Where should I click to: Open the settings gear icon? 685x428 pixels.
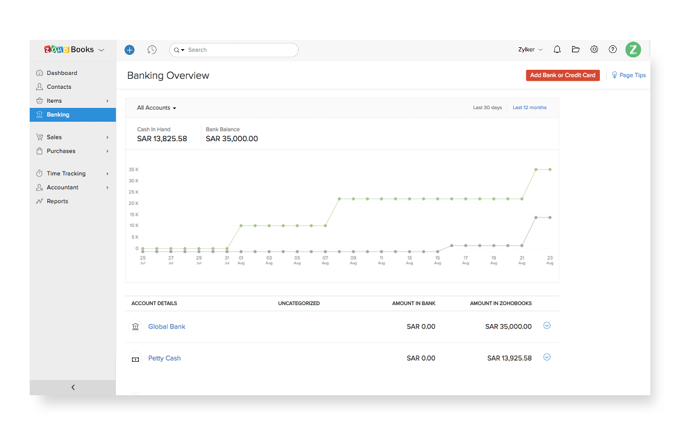click(594, 50)
